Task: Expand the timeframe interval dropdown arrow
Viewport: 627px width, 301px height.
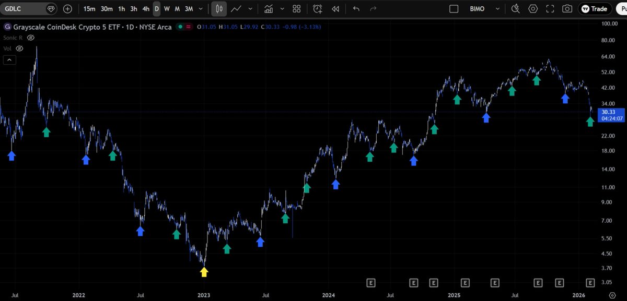Action: point(201,9)
